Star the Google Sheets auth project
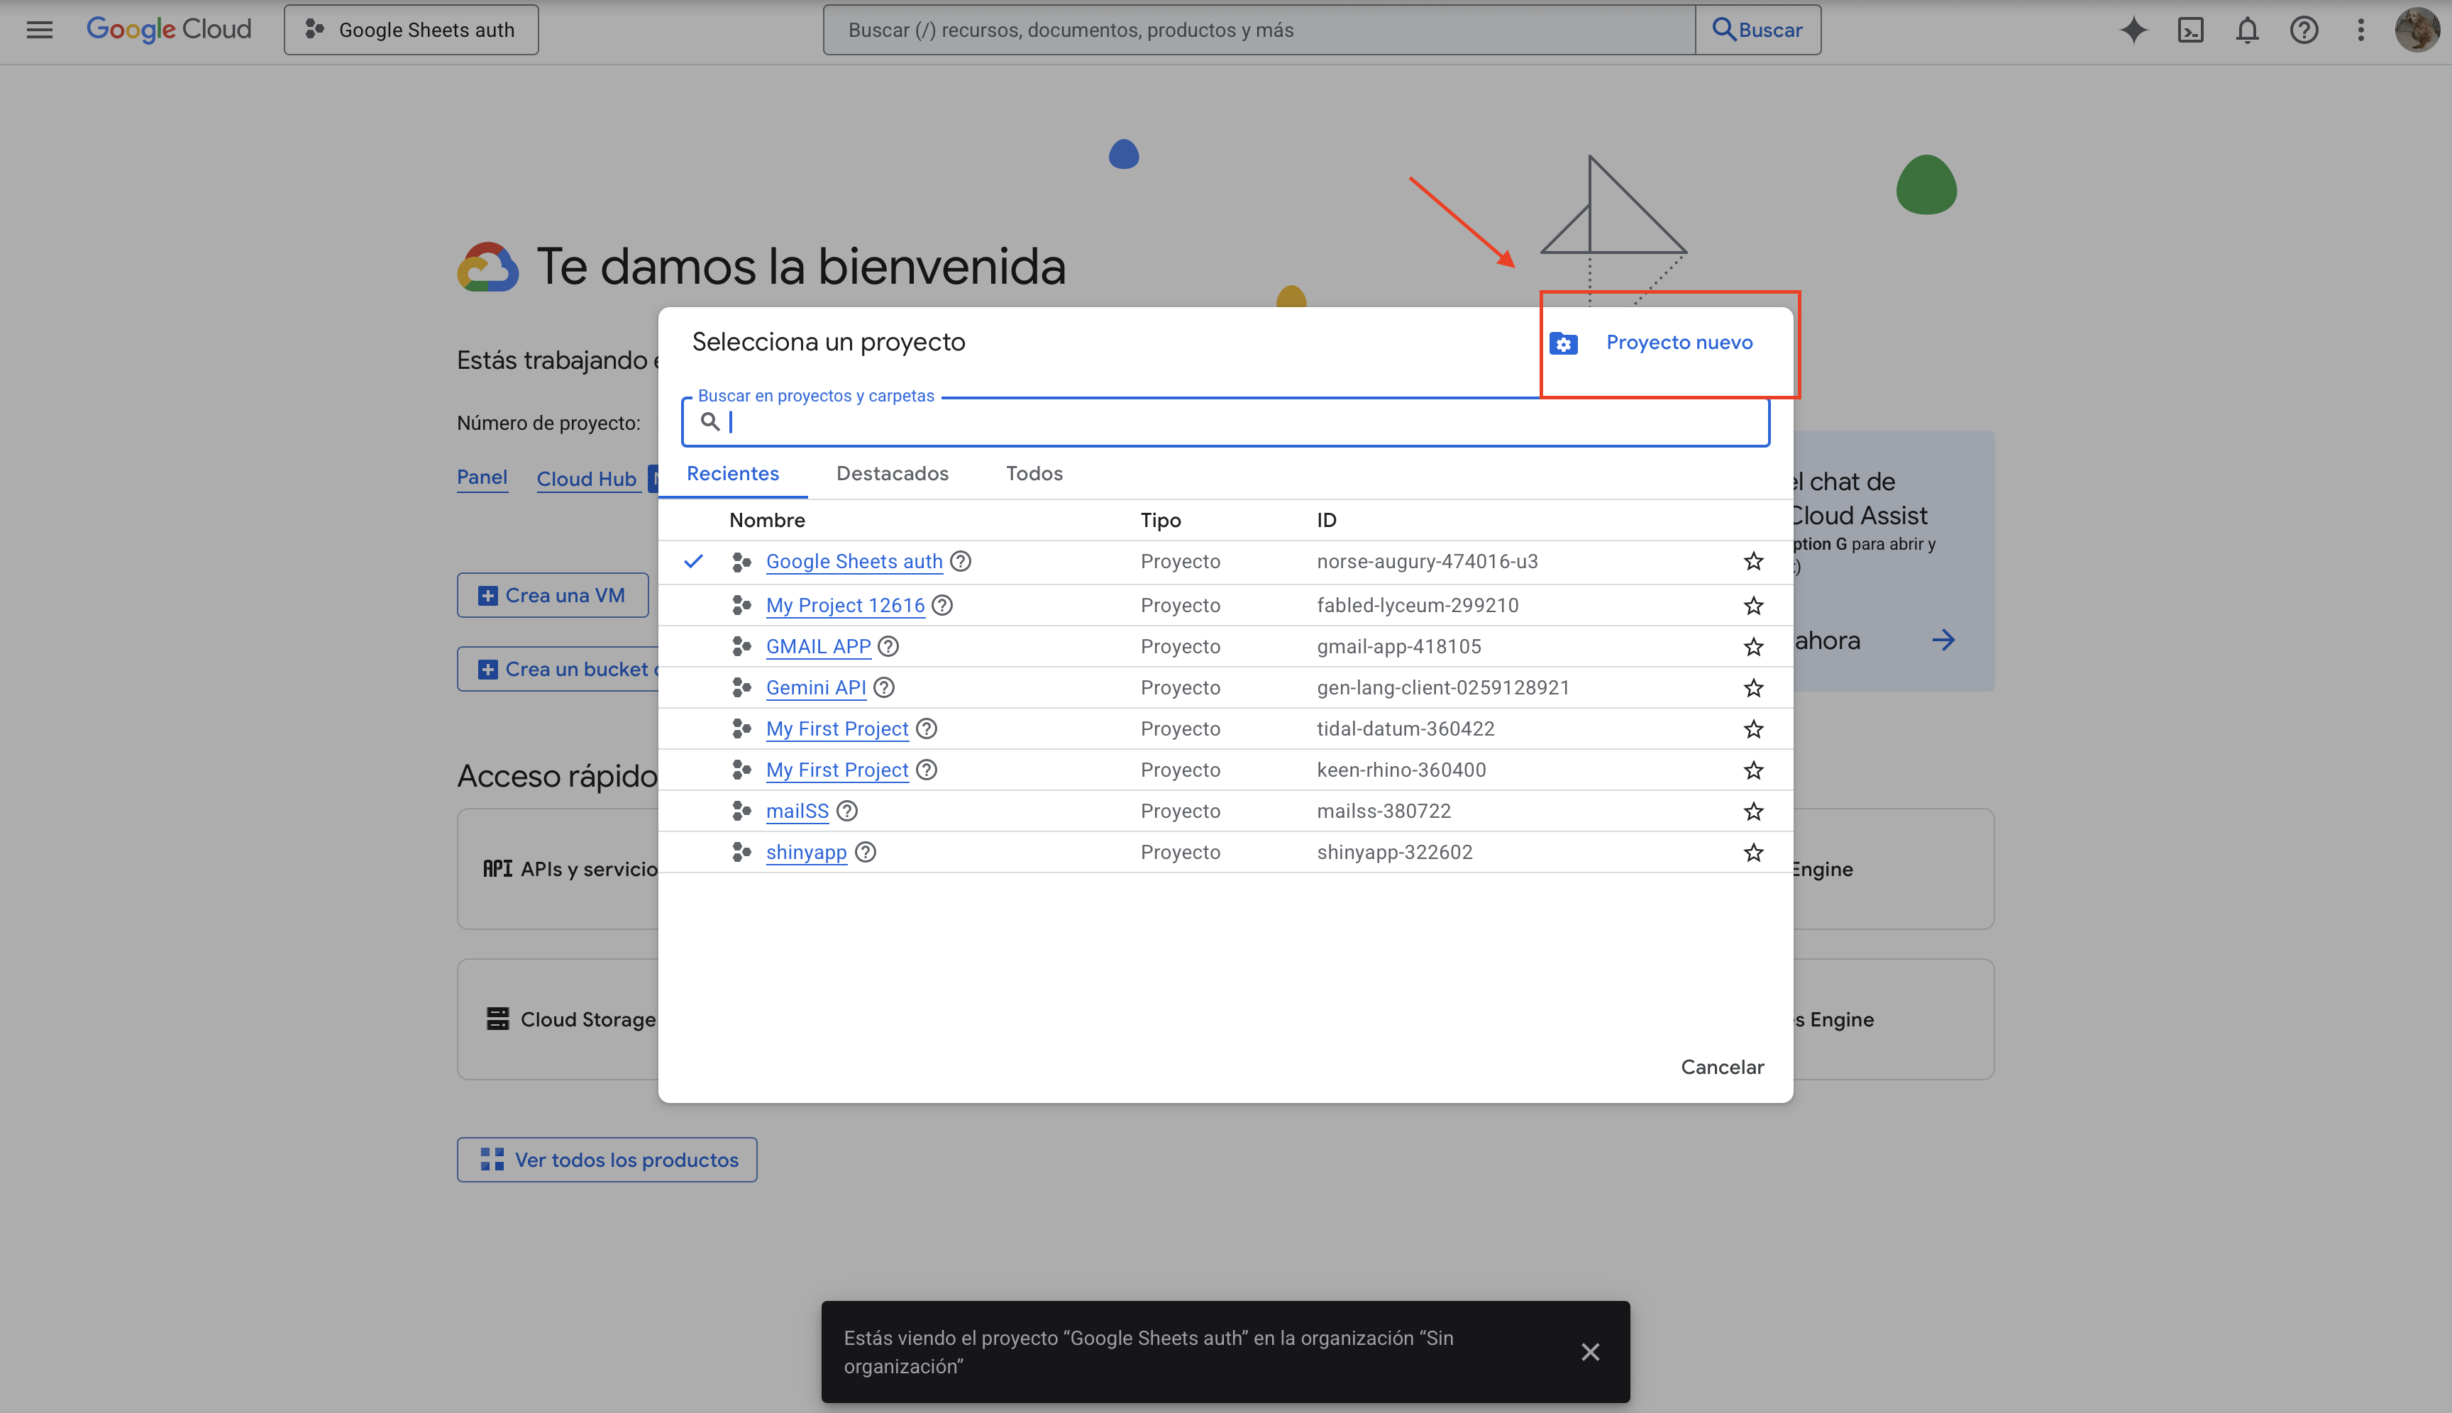 click(x=1753, y=562)
